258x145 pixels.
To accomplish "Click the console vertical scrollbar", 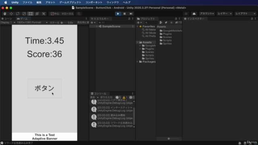I will coord(134,116).
